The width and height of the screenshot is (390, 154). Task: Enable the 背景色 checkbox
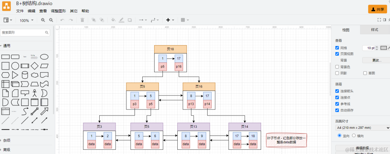pos(337,67)
